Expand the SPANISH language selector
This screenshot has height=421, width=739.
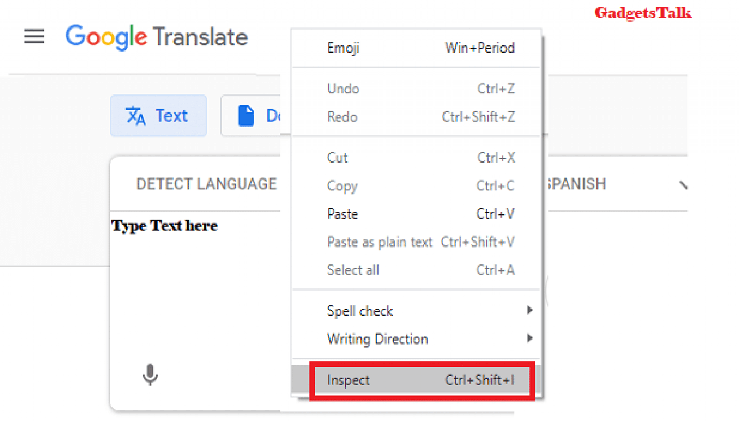[x=685, y=184]
